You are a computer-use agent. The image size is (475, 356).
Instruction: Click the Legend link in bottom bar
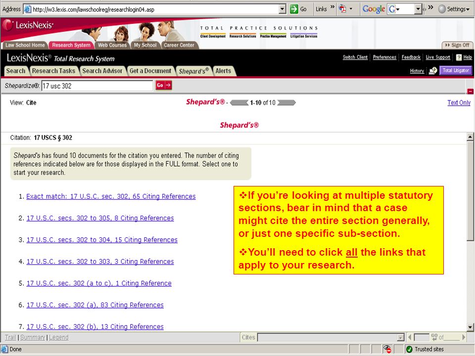tap(59, 337)
